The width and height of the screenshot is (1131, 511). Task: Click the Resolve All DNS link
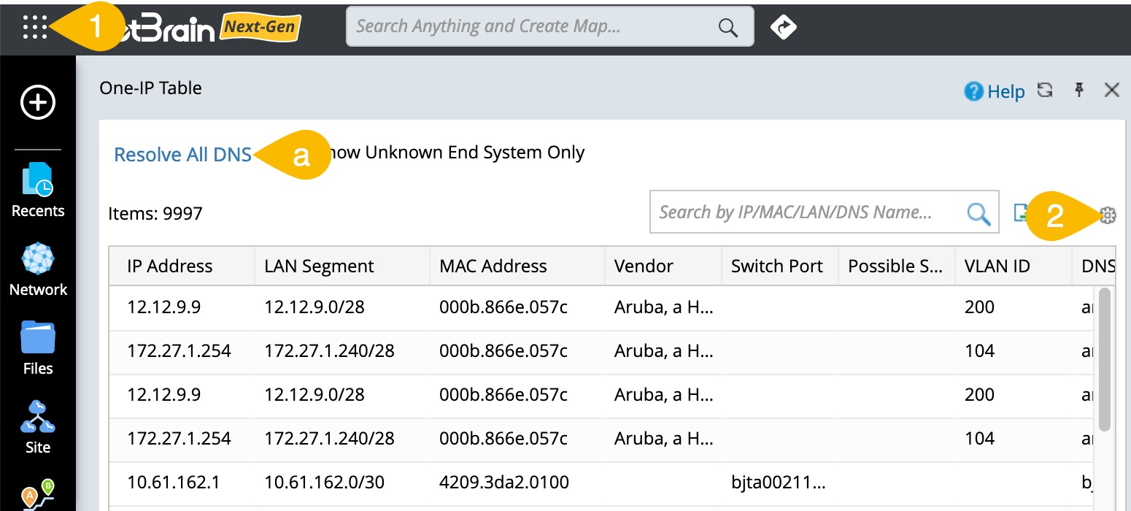tap(182, 155)
